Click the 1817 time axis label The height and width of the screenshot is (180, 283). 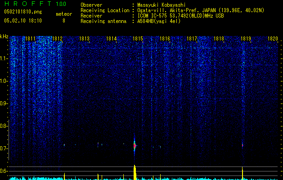192,39
